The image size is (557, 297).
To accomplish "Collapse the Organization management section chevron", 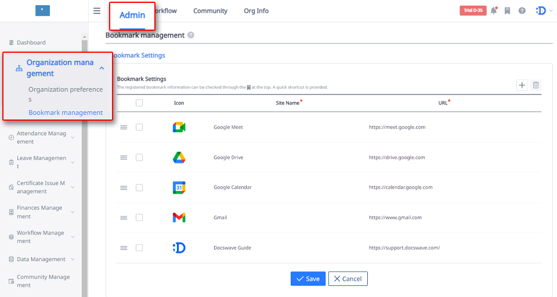I will coord(102,68).
